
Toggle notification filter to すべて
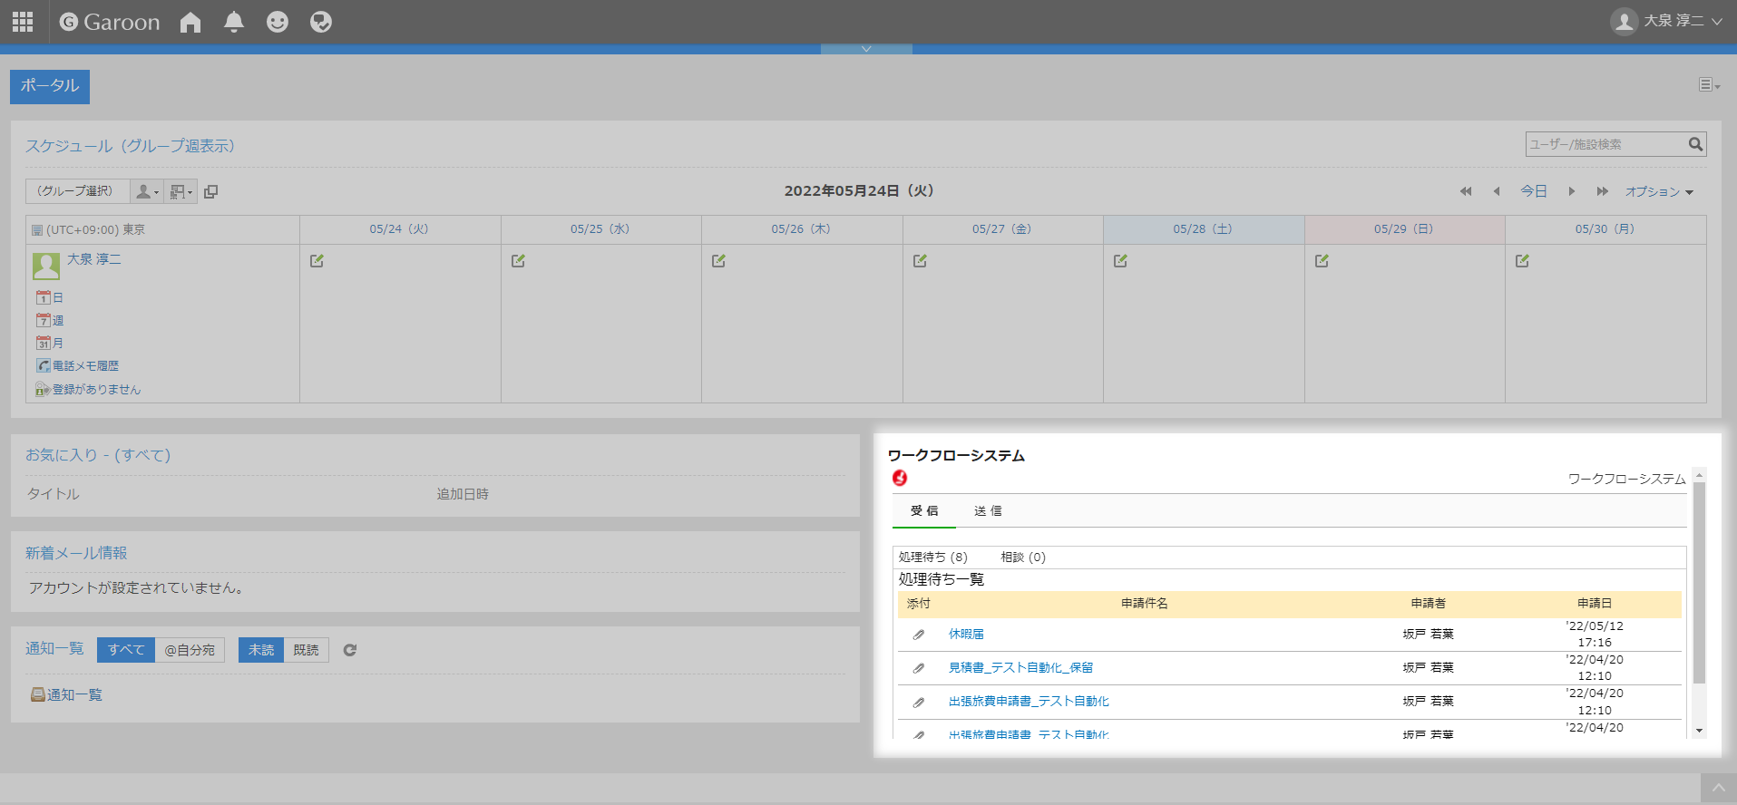tap(126, 650)
